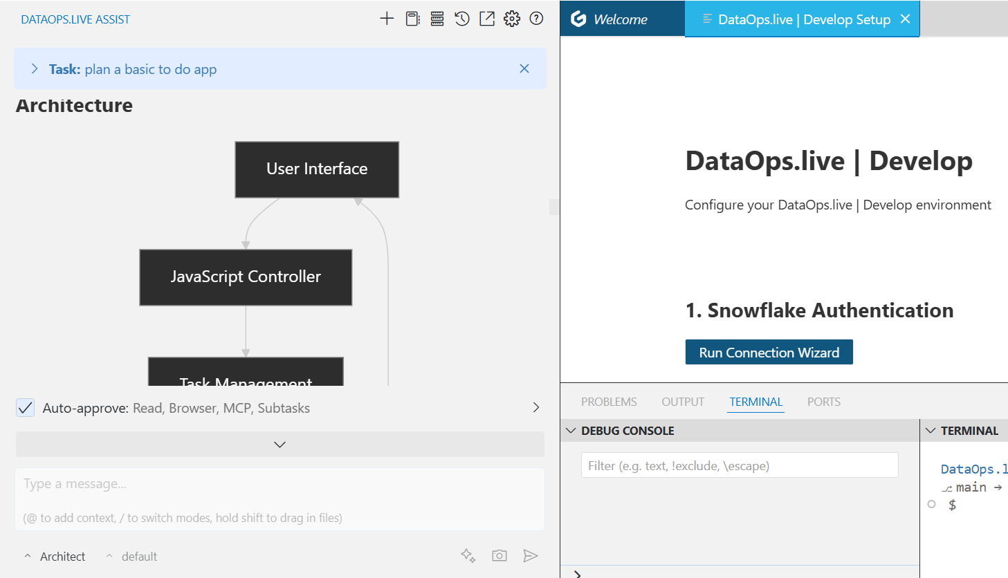
Task: Open the OUTPUT panel tab
Action: [683, 402]
